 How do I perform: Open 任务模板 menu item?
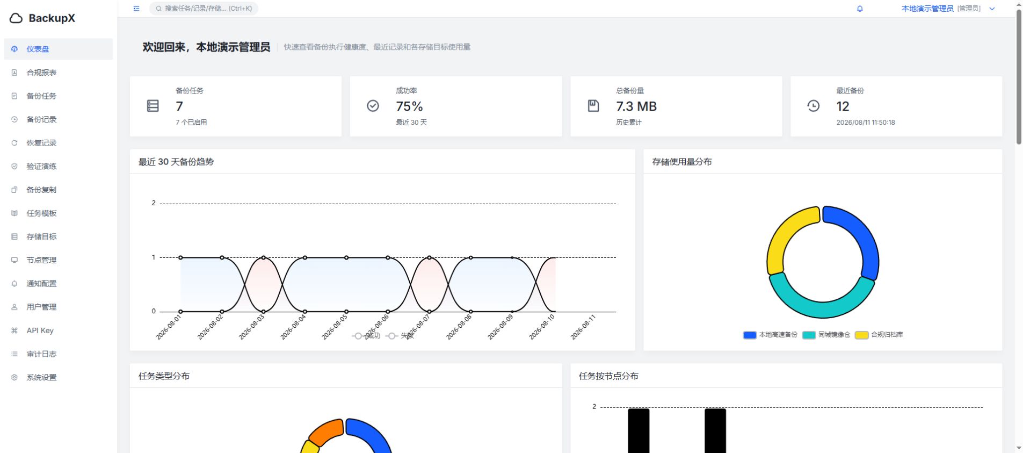click(59, 213)
